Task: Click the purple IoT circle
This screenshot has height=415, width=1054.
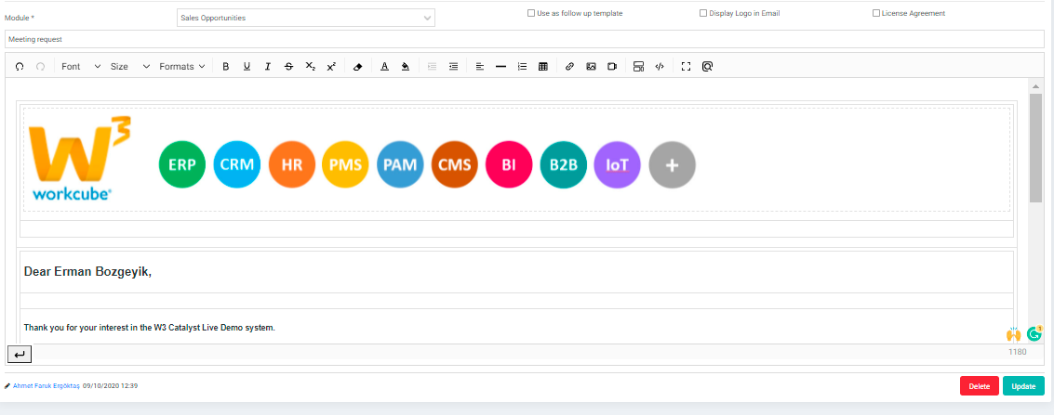Action: pos(618,164)
